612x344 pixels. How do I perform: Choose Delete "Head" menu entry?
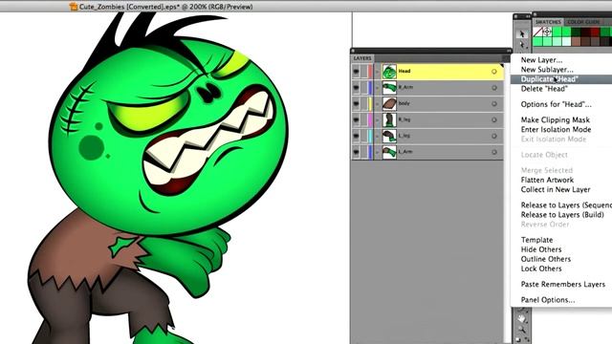[544, 89]
